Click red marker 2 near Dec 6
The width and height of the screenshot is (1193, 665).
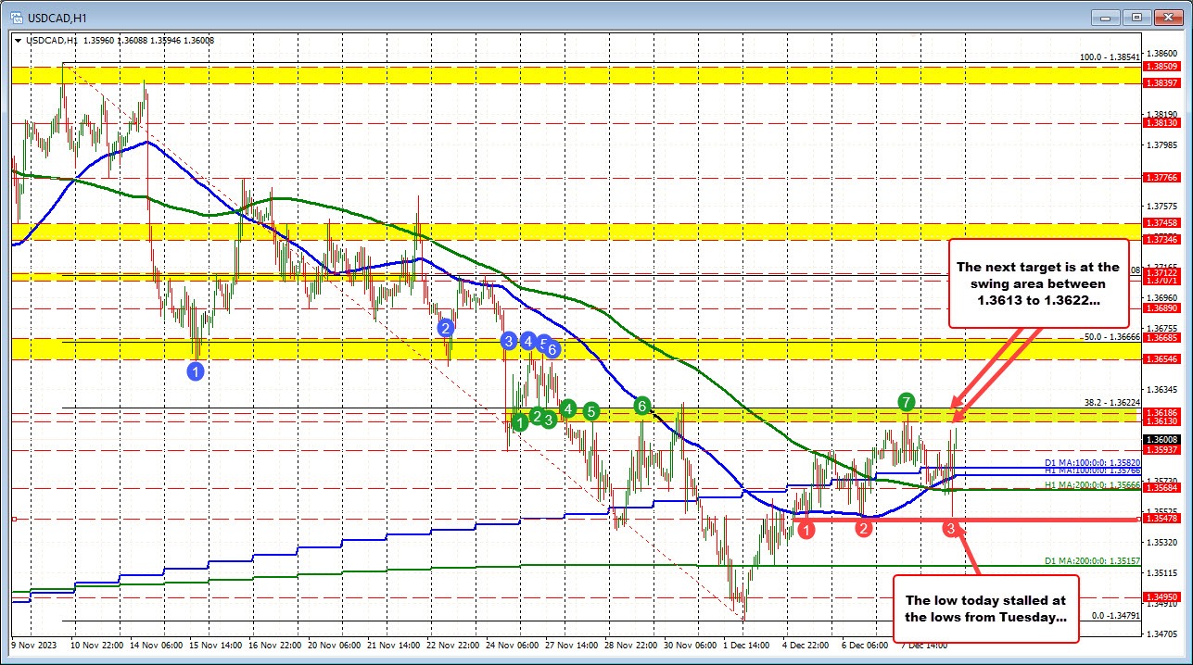click(864, 528)
